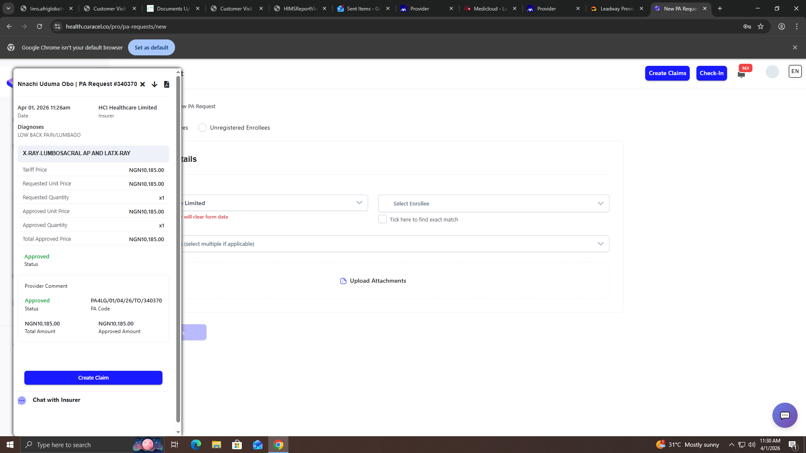Open Microsoft Edge from the taskbar

click(x=196, y=445)
